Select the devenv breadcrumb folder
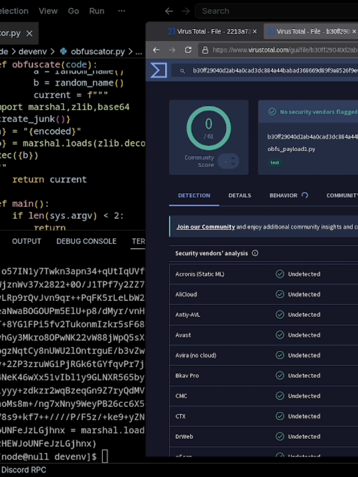Viewport: 358px width, 477px height. tap(33, 52)
